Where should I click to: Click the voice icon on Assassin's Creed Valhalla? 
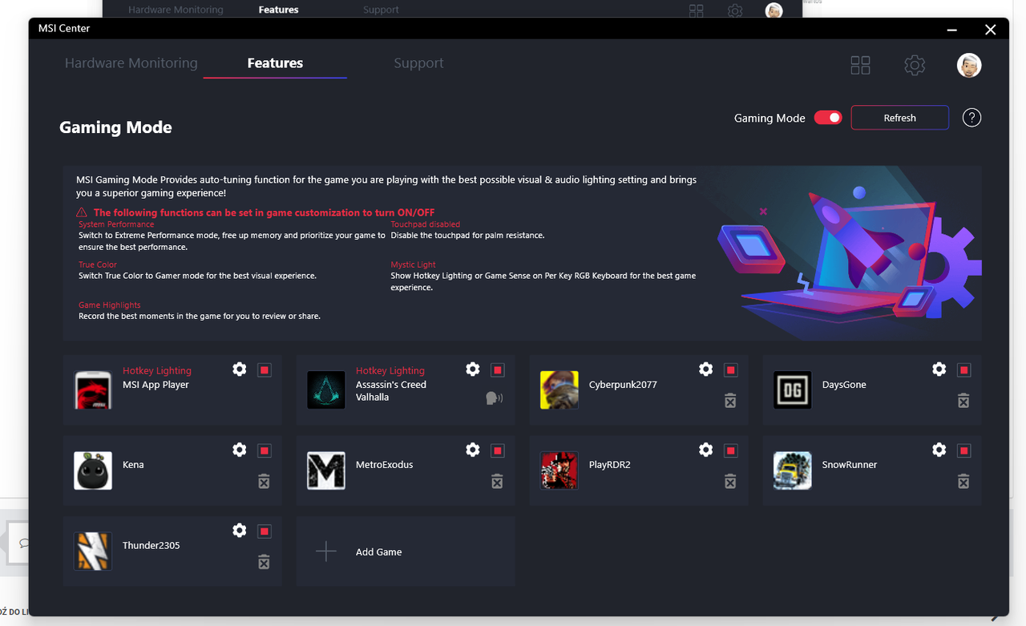coord(495,398)
